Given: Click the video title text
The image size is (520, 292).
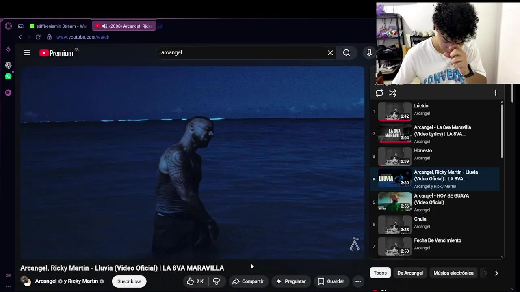Looking at the screenshot, I should (122, 268).
